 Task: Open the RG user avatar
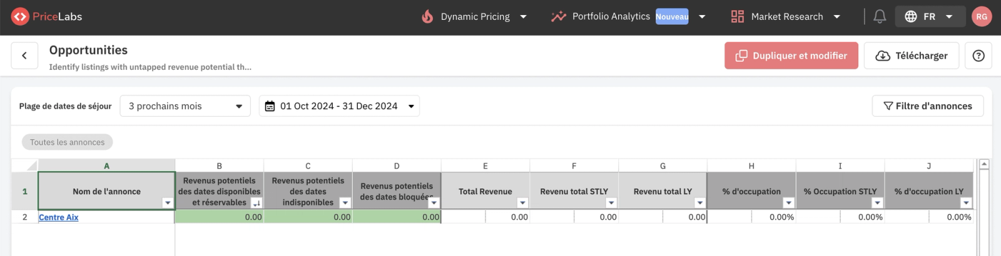point(982,17)
